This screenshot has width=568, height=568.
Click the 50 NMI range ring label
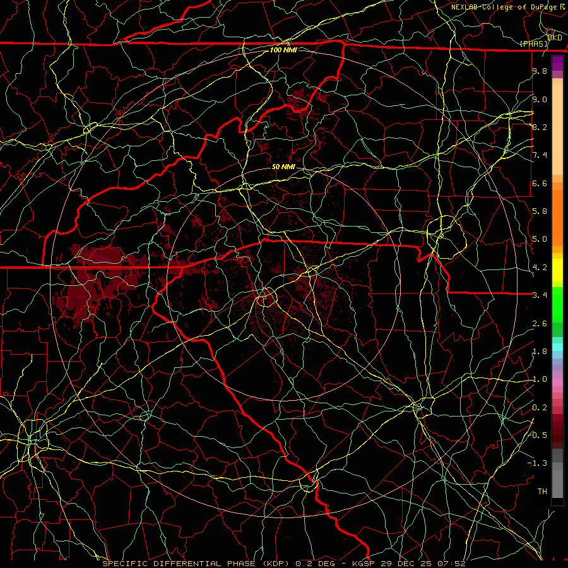[283, 167]
